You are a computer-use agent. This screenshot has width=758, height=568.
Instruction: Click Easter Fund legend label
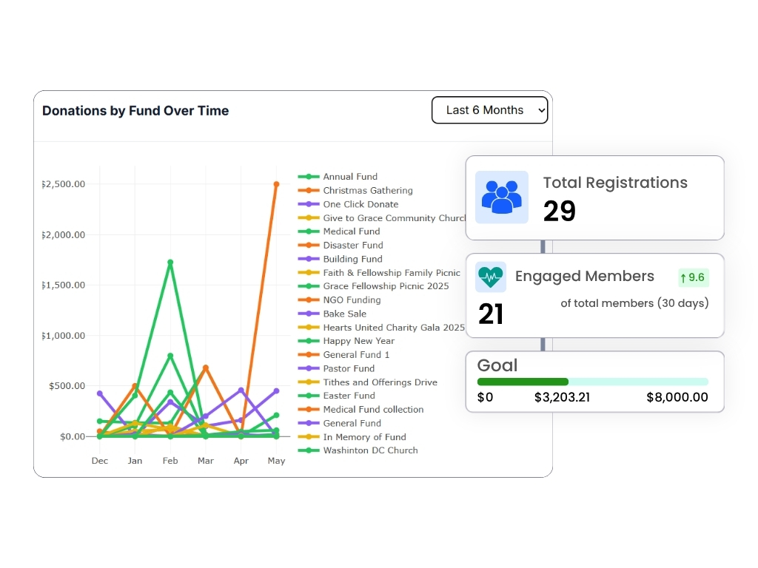pos(349,396)
